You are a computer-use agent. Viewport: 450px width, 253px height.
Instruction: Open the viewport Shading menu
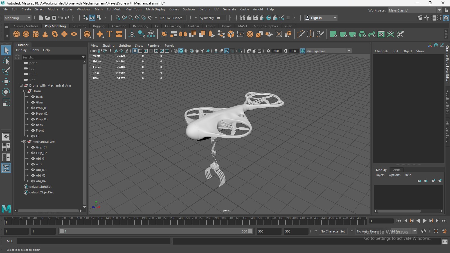pyautogui.click(x=108, y=46)
